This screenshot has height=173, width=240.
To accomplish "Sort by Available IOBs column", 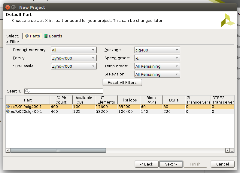I will tap(84, 100).
